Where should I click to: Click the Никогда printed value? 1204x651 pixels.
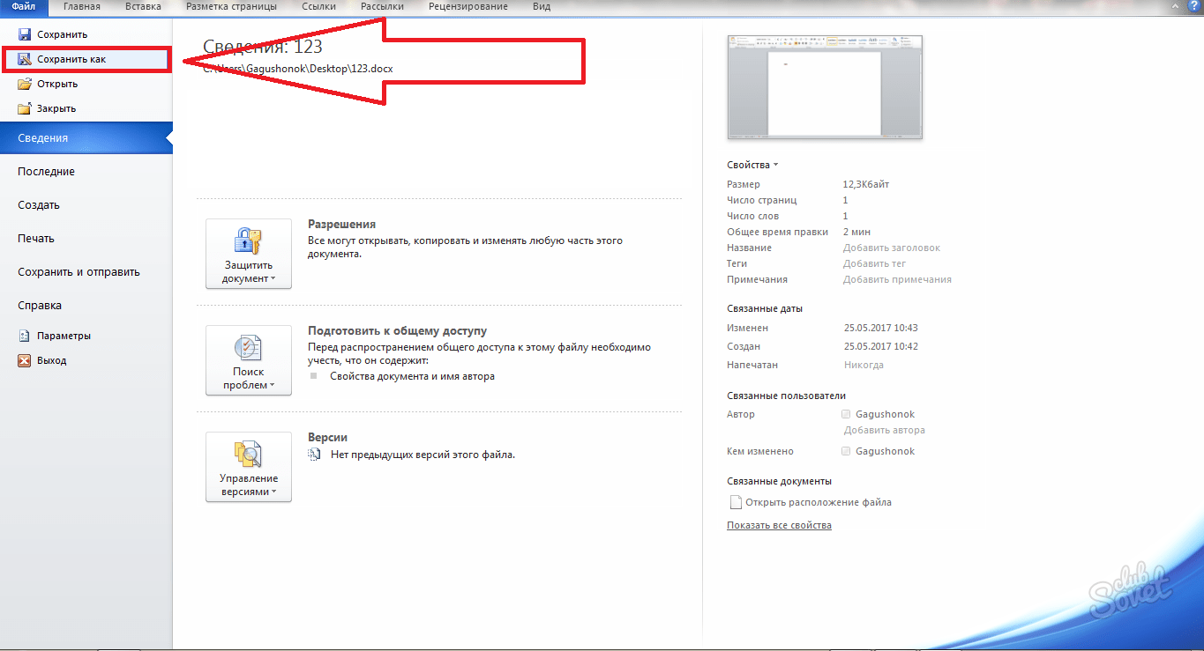coord(864,365)
